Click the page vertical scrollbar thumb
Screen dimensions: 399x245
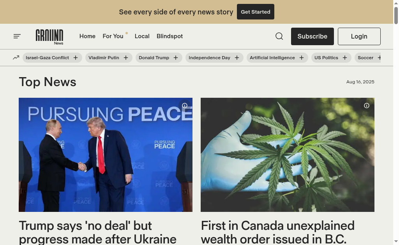(396, 15)
